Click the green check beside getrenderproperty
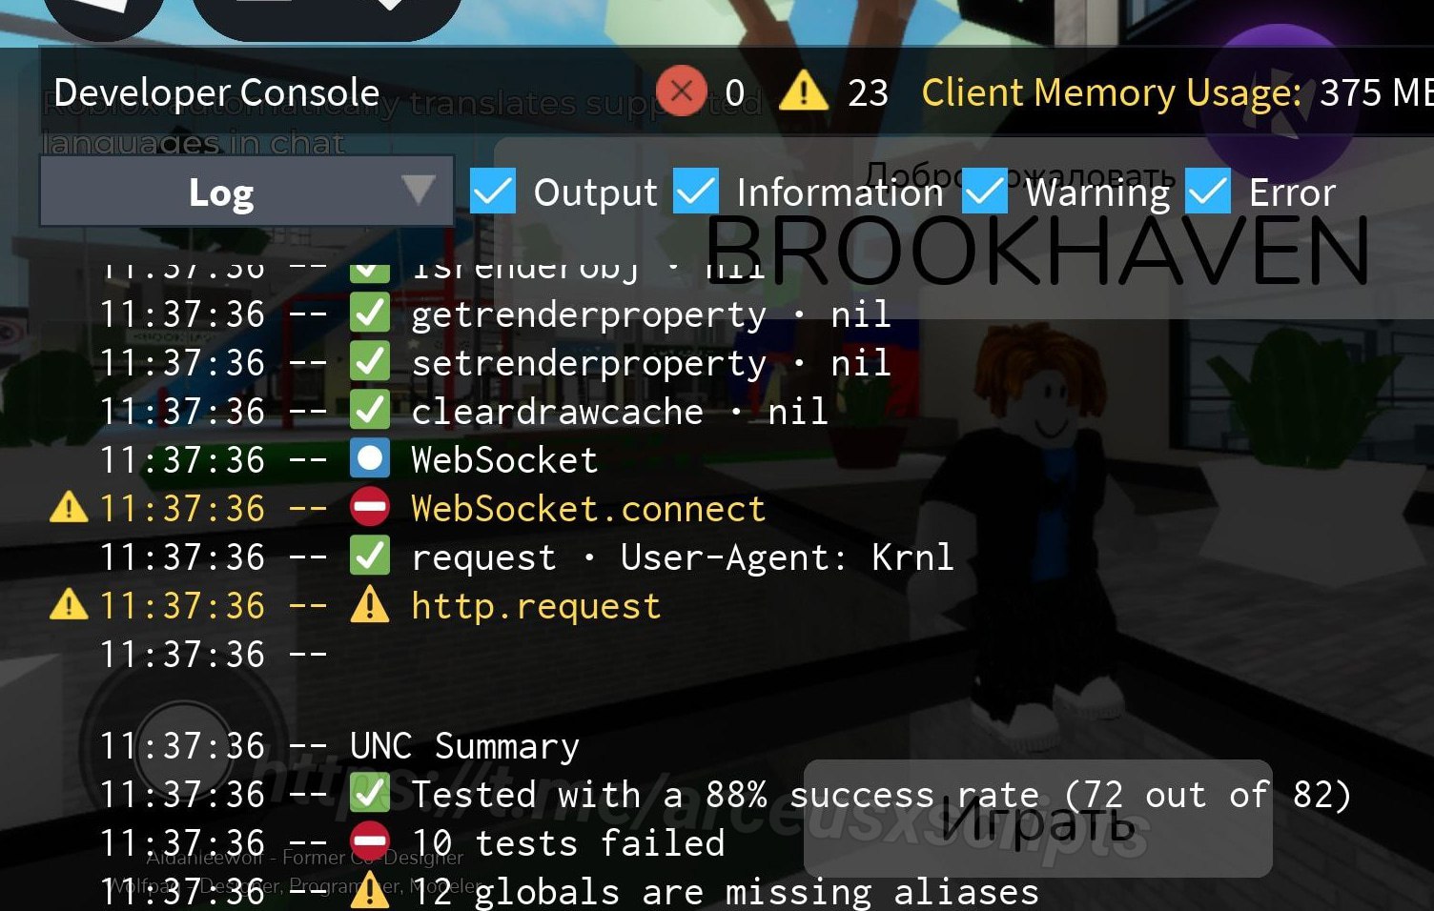Viewport: 1434px width, 911px height. (x=370, y=314)
